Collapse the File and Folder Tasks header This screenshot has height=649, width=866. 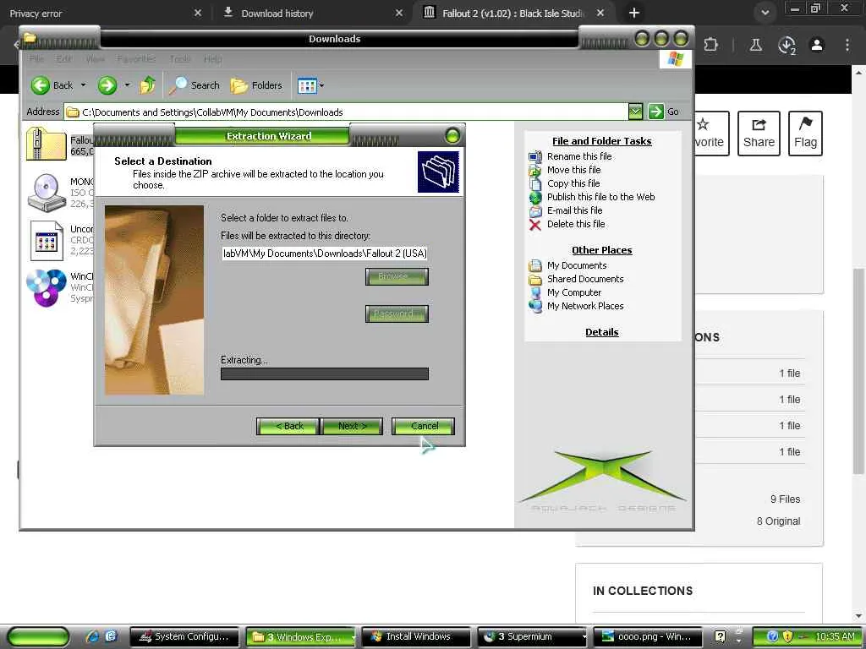point(601,141)
